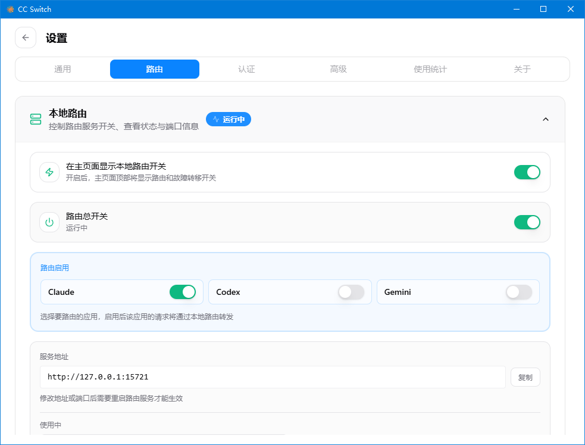The image size is (585, 445).
Task: Click the lightning bolt icon
Action: [x=49, y=172]
